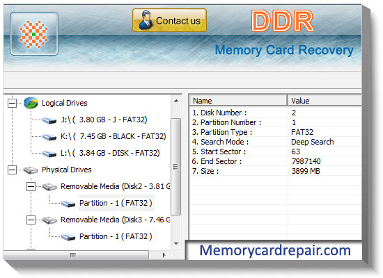Click the orange pixel-pattern application logo
Screen dimensions: 383x278
point(34,34)
